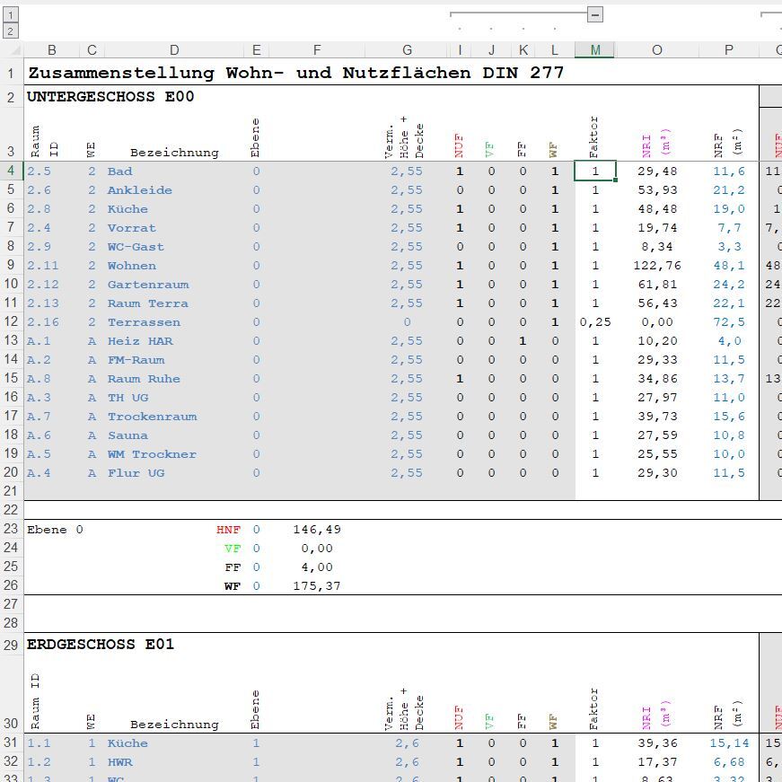782x782 pixels.
Task: Select column D header
Action: click(x=174, y=50)
